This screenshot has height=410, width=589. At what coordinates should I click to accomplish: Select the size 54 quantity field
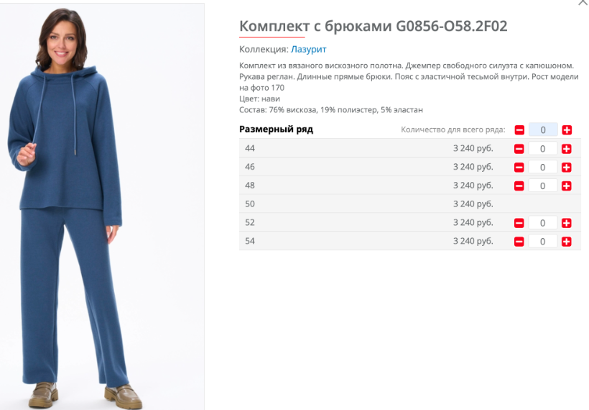[543, 241]
